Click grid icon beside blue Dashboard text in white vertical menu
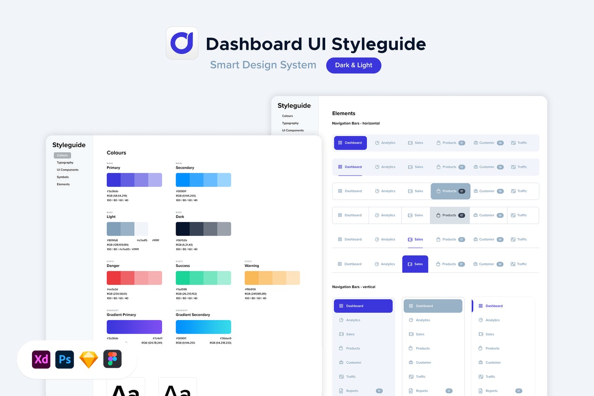The image size is (594, 396). (x=480, y=306)
